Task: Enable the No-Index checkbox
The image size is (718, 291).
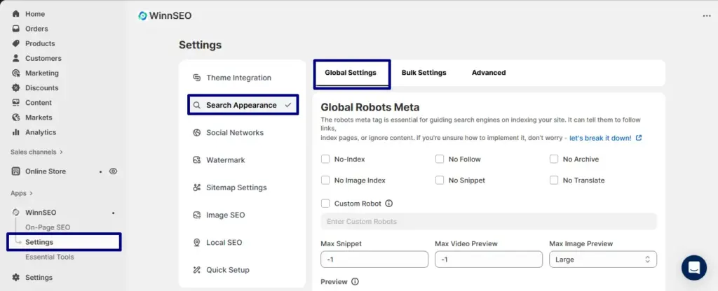Action: coord(325,159)
